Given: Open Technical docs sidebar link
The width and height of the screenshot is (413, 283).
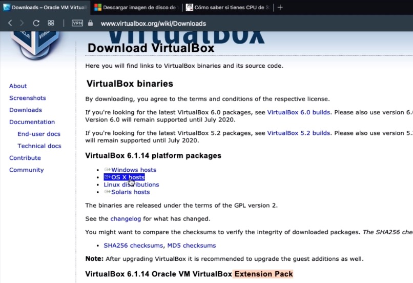Looking at the screenshot, I should coord(39,146).
